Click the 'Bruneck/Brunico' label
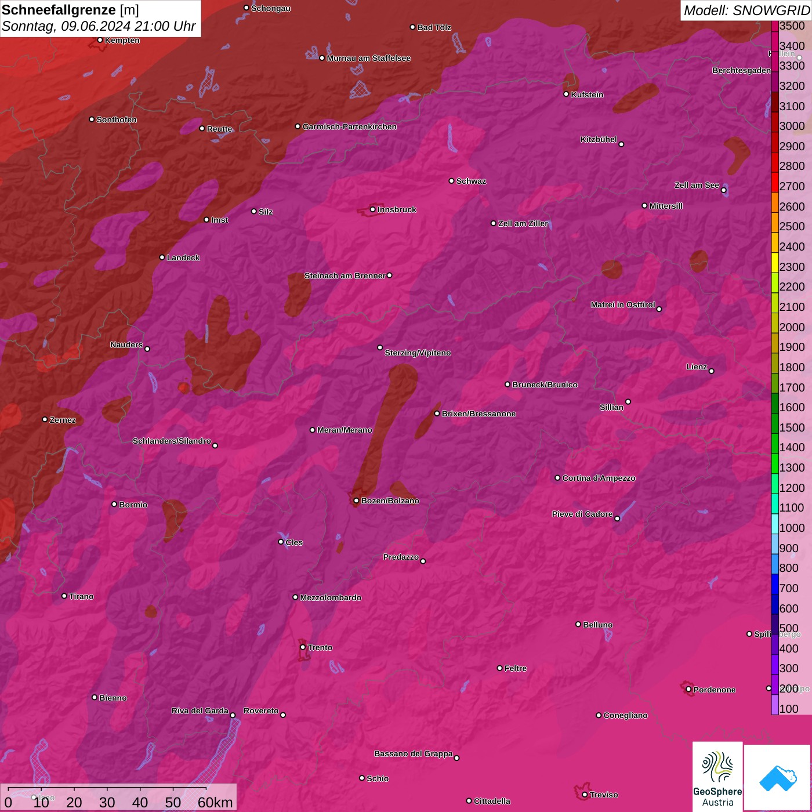This screenshot has height=812, width=812. [x=545, y=385]
